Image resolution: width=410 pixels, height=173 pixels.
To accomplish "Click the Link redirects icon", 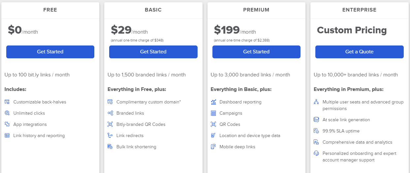I will coord(110,135).
